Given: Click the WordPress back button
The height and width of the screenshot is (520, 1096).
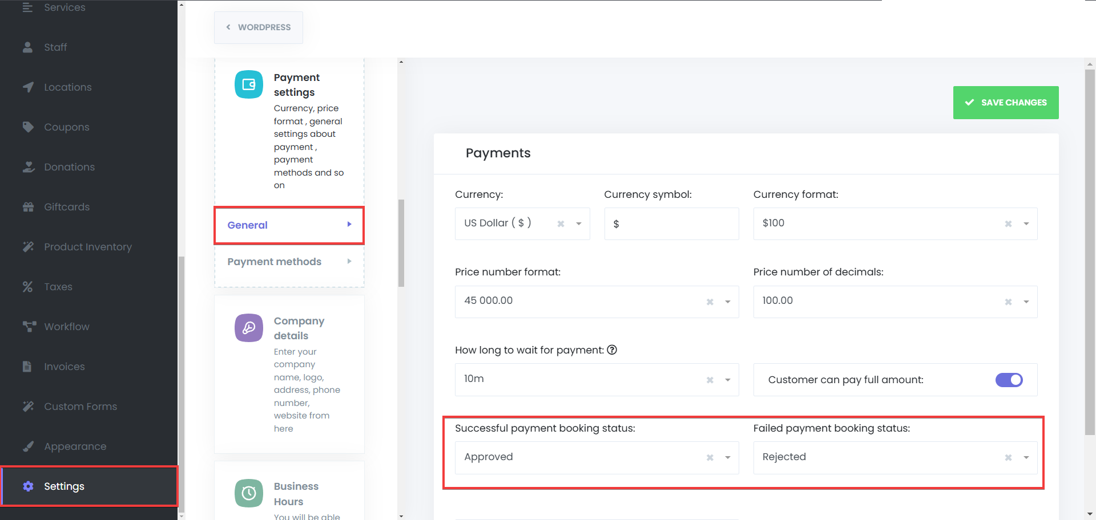Looking at the screenshot, I should [259, 27].
